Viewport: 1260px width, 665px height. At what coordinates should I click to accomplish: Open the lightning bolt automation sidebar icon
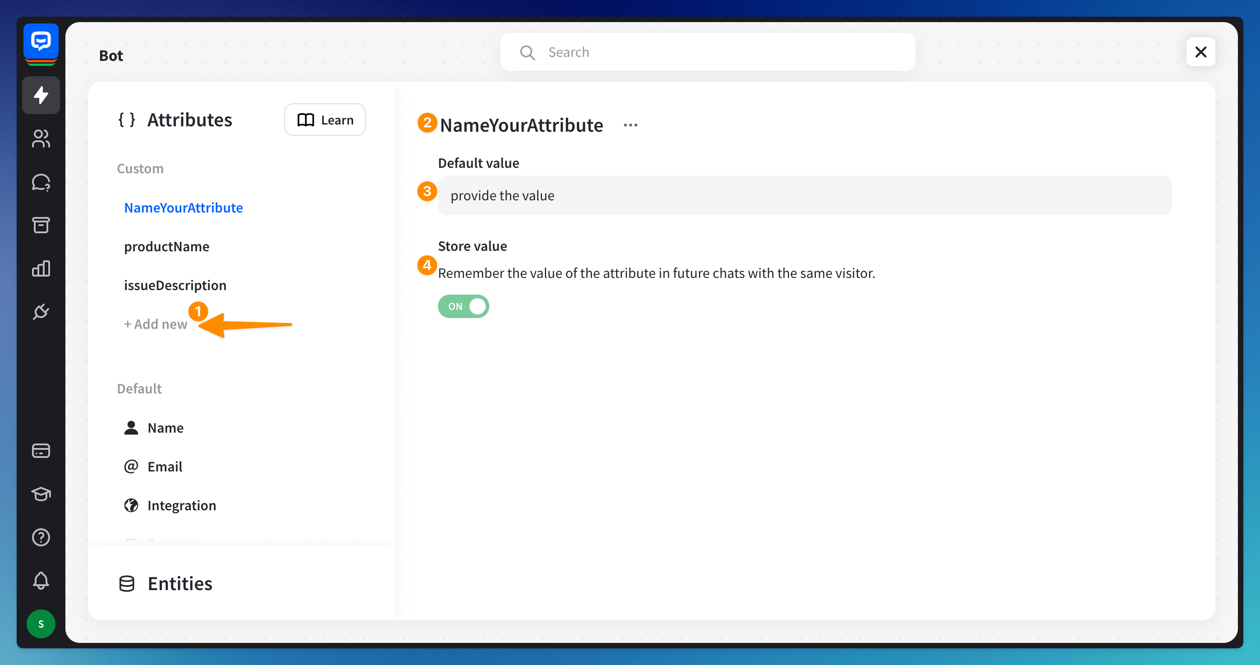coord(41,95)
